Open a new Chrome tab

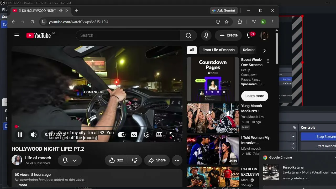(x=77, y=10)
